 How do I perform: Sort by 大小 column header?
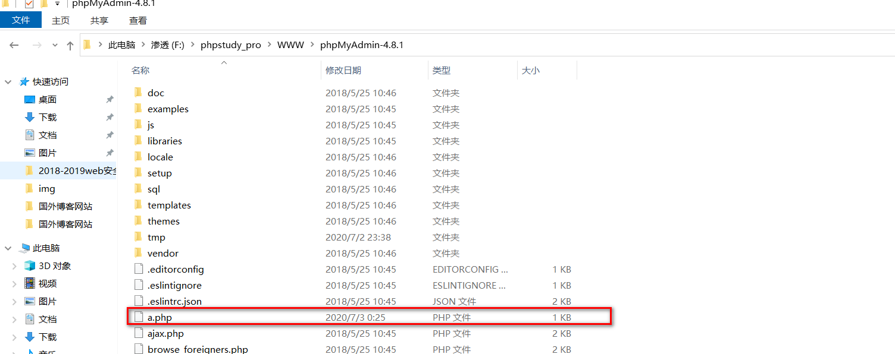(x=531, y=70)
